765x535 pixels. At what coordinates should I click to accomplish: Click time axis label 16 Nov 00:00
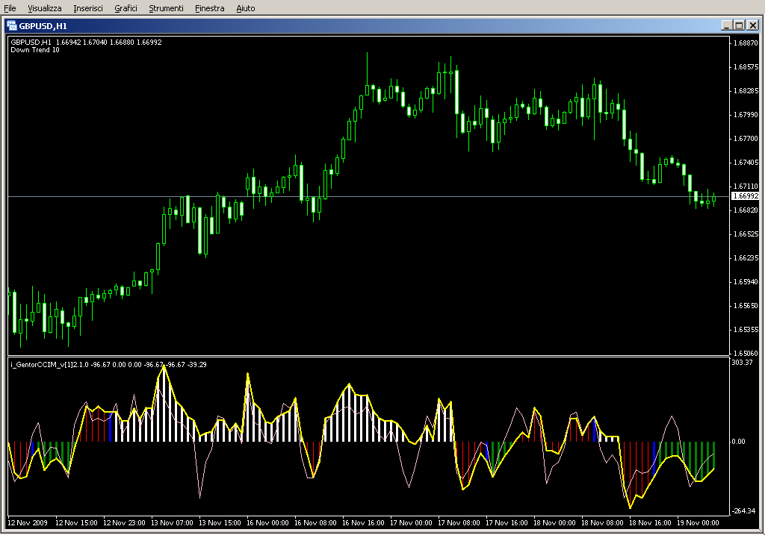click(267, 523)
